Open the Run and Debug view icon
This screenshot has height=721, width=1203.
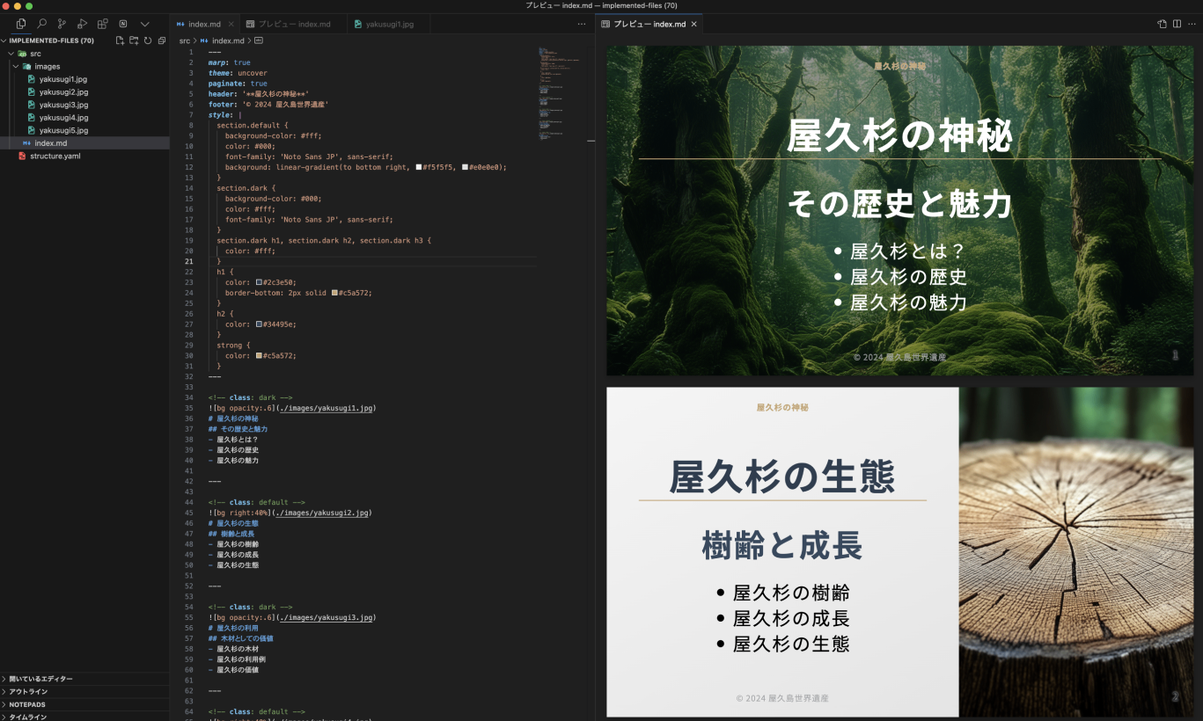pyautogui.click(x=82, y=24)
